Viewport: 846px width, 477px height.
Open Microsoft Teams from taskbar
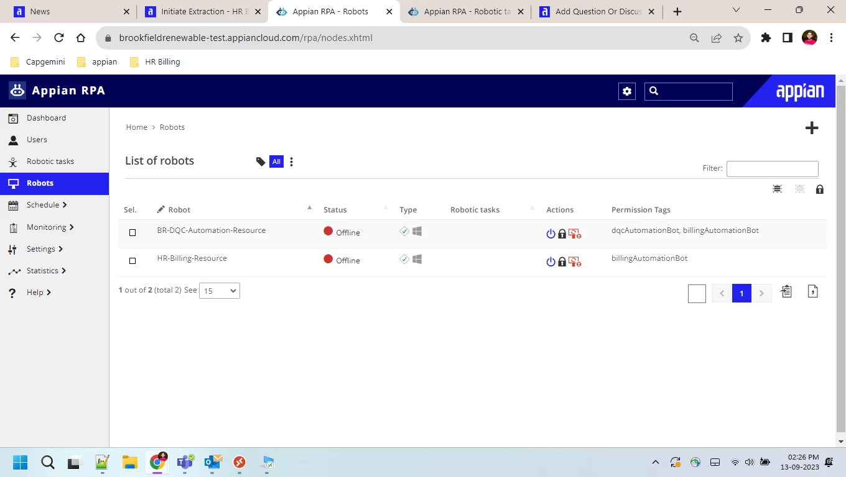coord(185,462)
